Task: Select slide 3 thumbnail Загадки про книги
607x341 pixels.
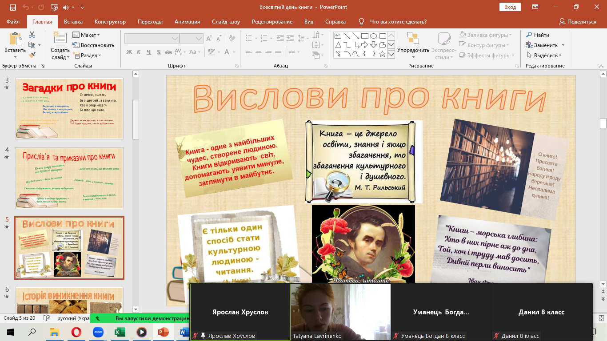Action: coord(69,108)
